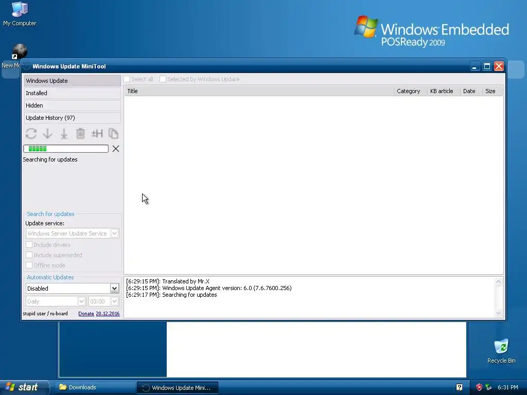Maximize the Windows Update MiniTool window
The image size is (527, 395).
tap(487, 66)
